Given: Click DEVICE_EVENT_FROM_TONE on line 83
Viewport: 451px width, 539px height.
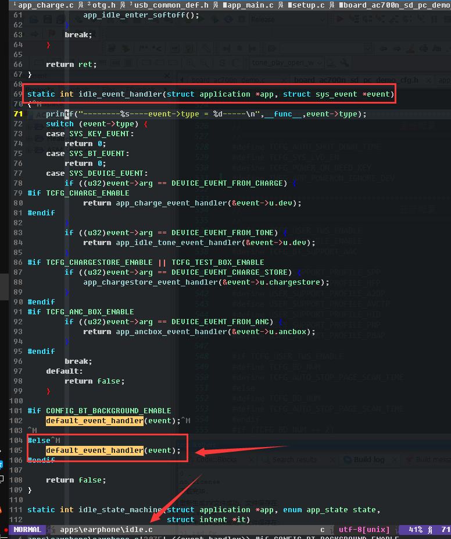Looking at the screenshot, I should point(223,233).
